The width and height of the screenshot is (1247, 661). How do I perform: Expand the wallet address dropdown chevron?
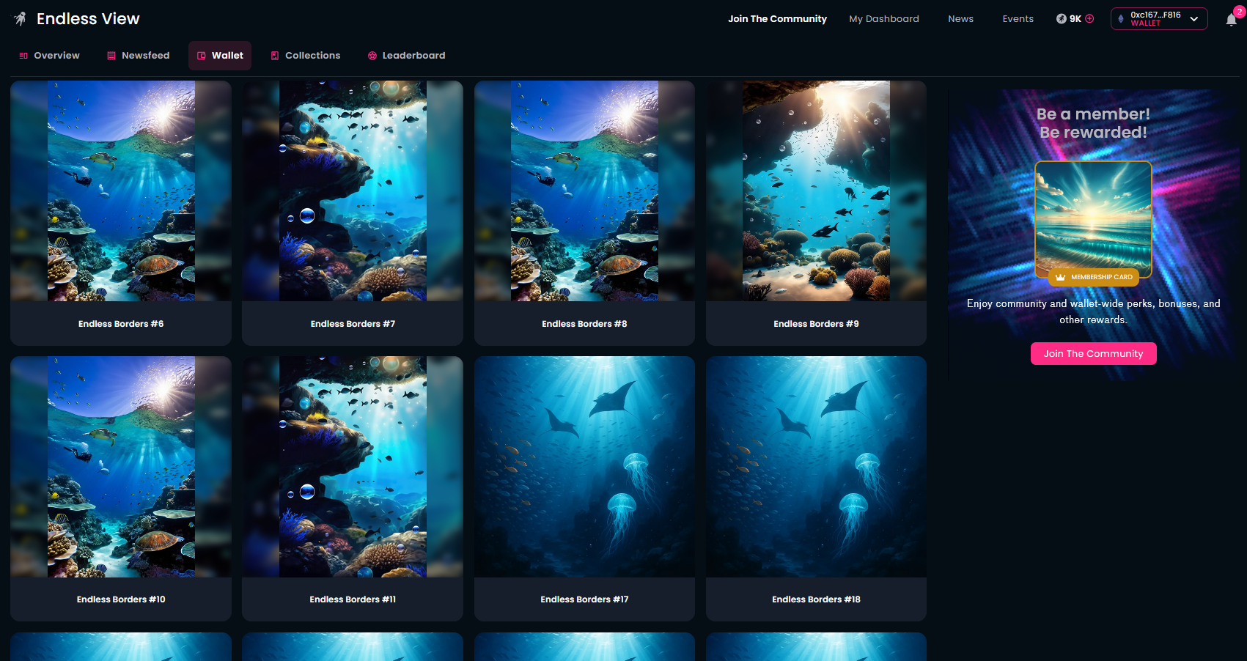point(1194,19)
